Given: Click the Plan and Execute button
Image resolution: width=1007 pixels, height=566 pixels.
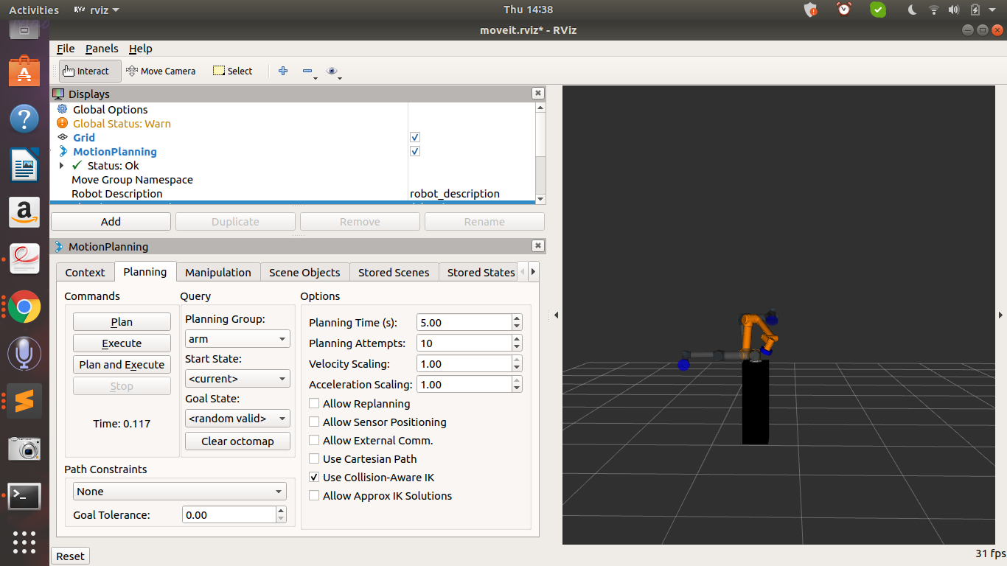Looking at the screenshot, I should coord(121,364).
